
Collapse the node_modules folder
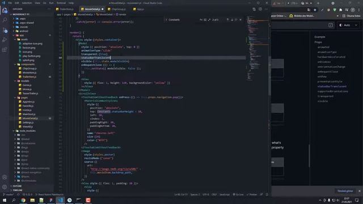click(27, 131)
